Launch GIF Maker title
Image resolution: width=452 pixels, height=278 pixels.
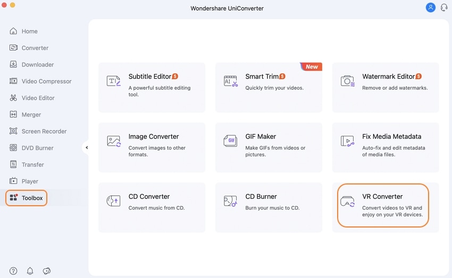[261, 136]
